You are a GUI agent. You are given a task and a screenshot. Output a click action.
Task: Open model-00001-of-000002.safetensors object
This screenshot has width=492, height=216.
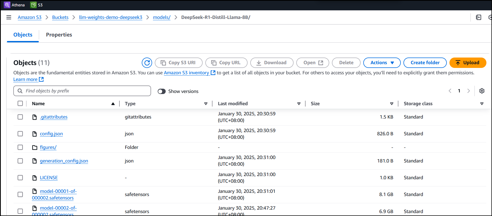pos(55,194)
